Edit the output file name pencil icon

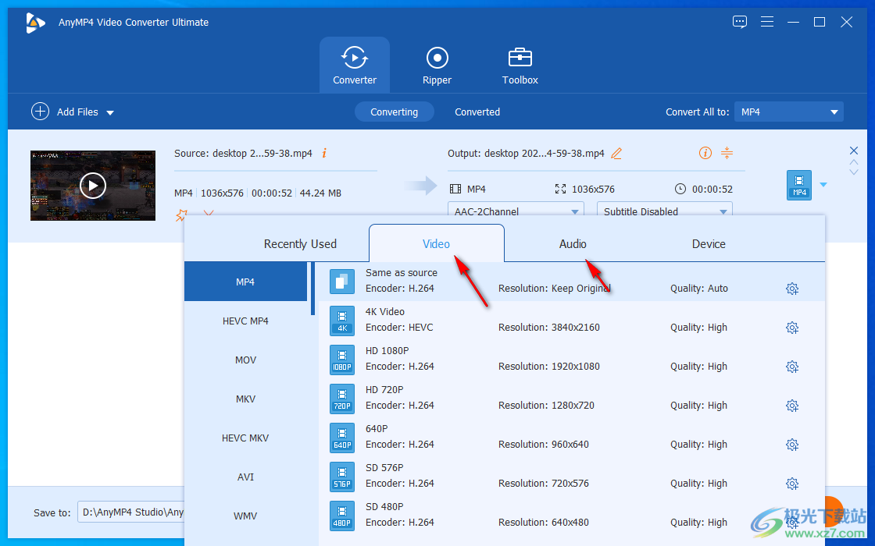click(x=616, y=153)
